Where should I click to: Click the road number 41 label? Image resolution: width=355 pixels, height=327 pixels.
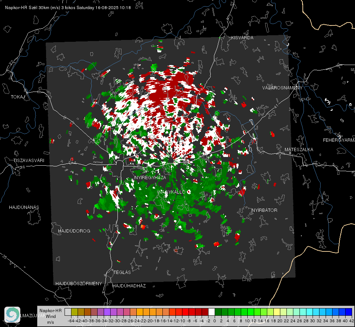(276, 106)
